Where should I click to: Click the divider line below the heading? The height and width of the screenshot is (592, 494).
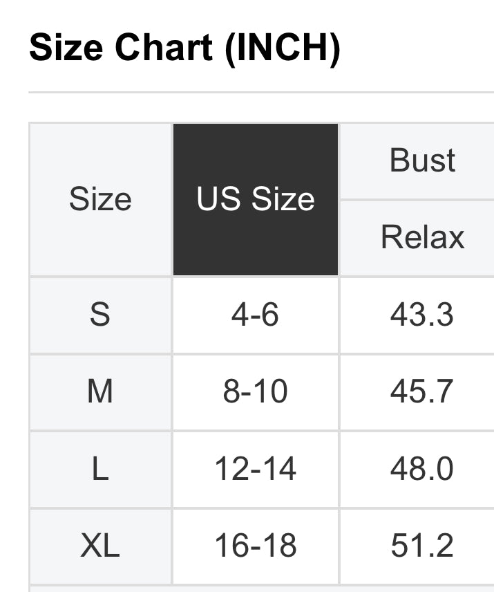[261, 92]
